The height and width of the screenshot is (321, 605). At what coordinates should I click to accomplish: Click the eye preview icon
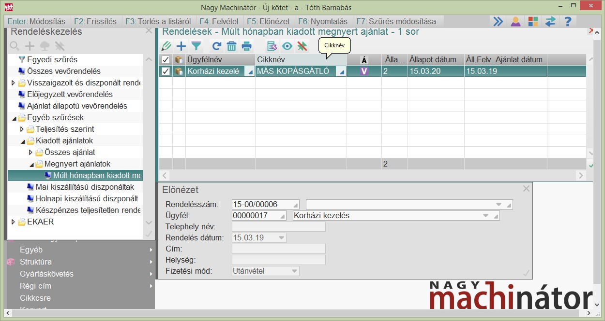click(287, 46)
